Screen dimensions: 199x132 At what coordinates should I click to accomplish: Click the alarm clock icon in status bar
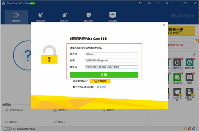pos(14,129)
